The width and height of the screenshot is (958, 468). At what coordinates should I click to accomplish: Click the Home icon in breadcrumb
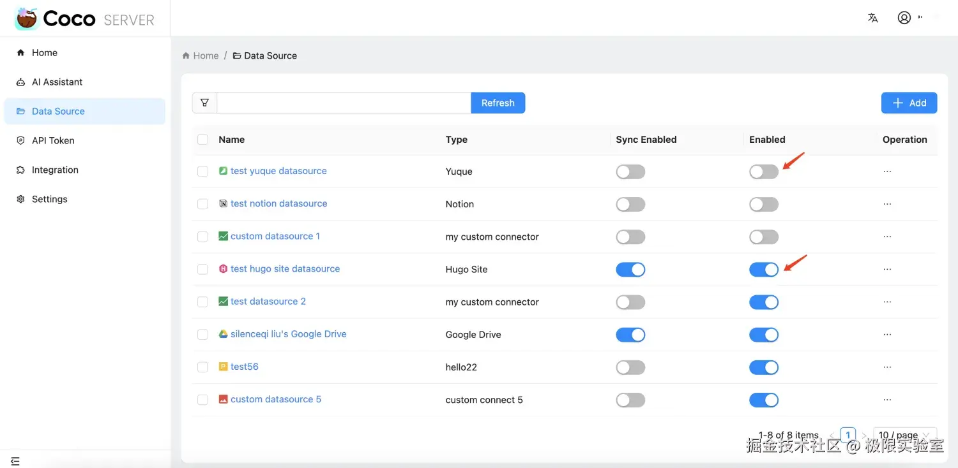(186, 55)
